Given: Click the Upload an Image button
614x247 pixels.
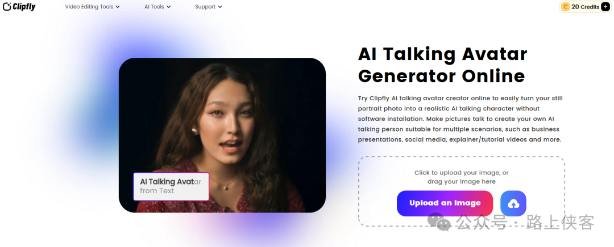Looking at the screenshot, I should click(445, 203).
